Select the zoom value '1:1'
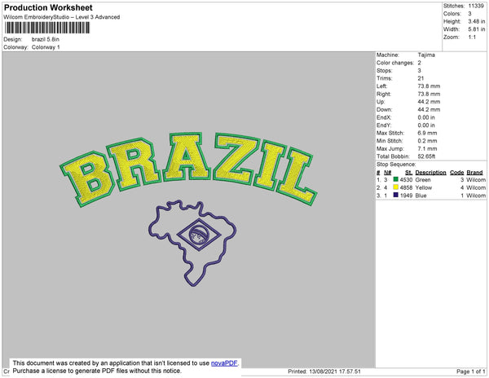 (x=472, y=37)
